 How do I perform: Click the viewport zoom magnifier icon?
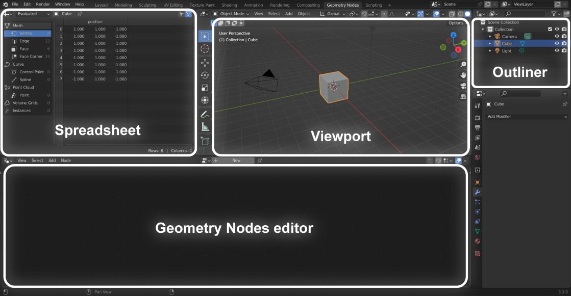[463, 64]
